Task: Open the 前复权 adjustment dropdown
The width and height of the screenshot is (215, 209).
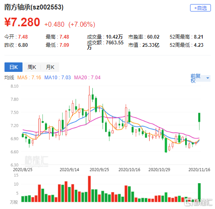Action: pyautogui.click(x=200, y=78)
